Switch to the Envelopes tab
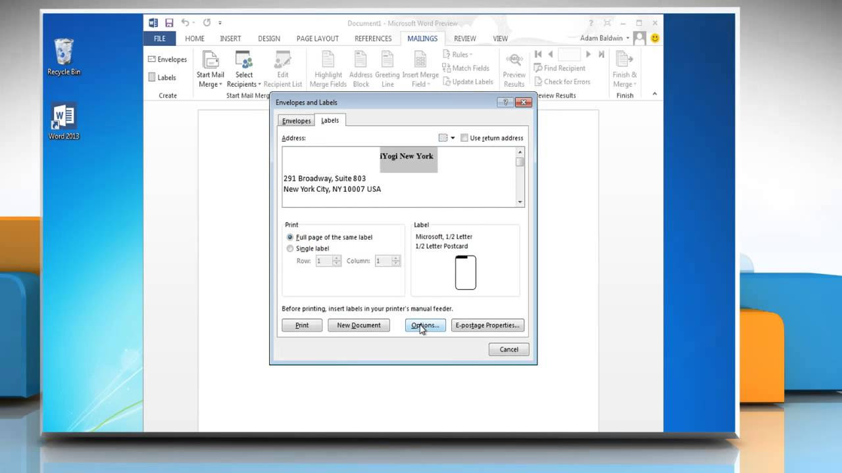The height and width of the screenshot is (473, 842). point(295,120)
